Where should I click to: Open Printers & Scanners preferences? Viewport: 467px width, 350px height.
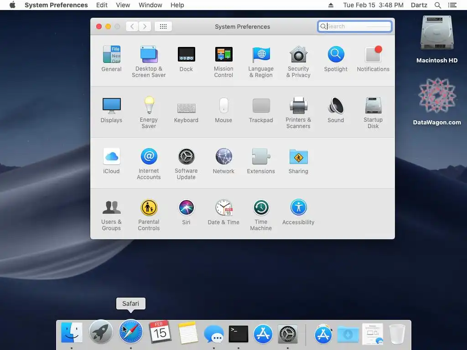click(298, 113)
